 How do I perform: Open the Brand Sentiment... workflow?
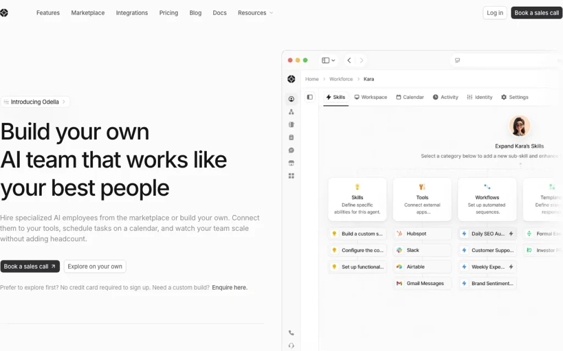487,284
